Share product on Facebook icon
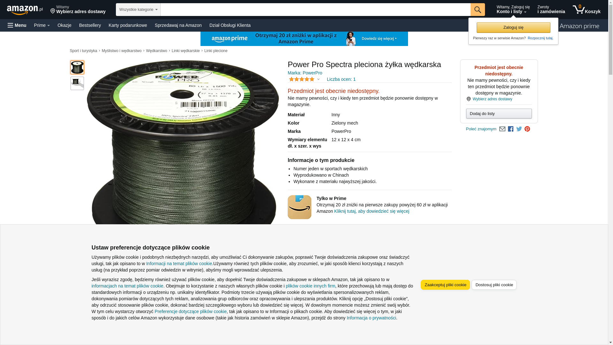The width and height of the screenshot is (613, 345). point(511,129)
